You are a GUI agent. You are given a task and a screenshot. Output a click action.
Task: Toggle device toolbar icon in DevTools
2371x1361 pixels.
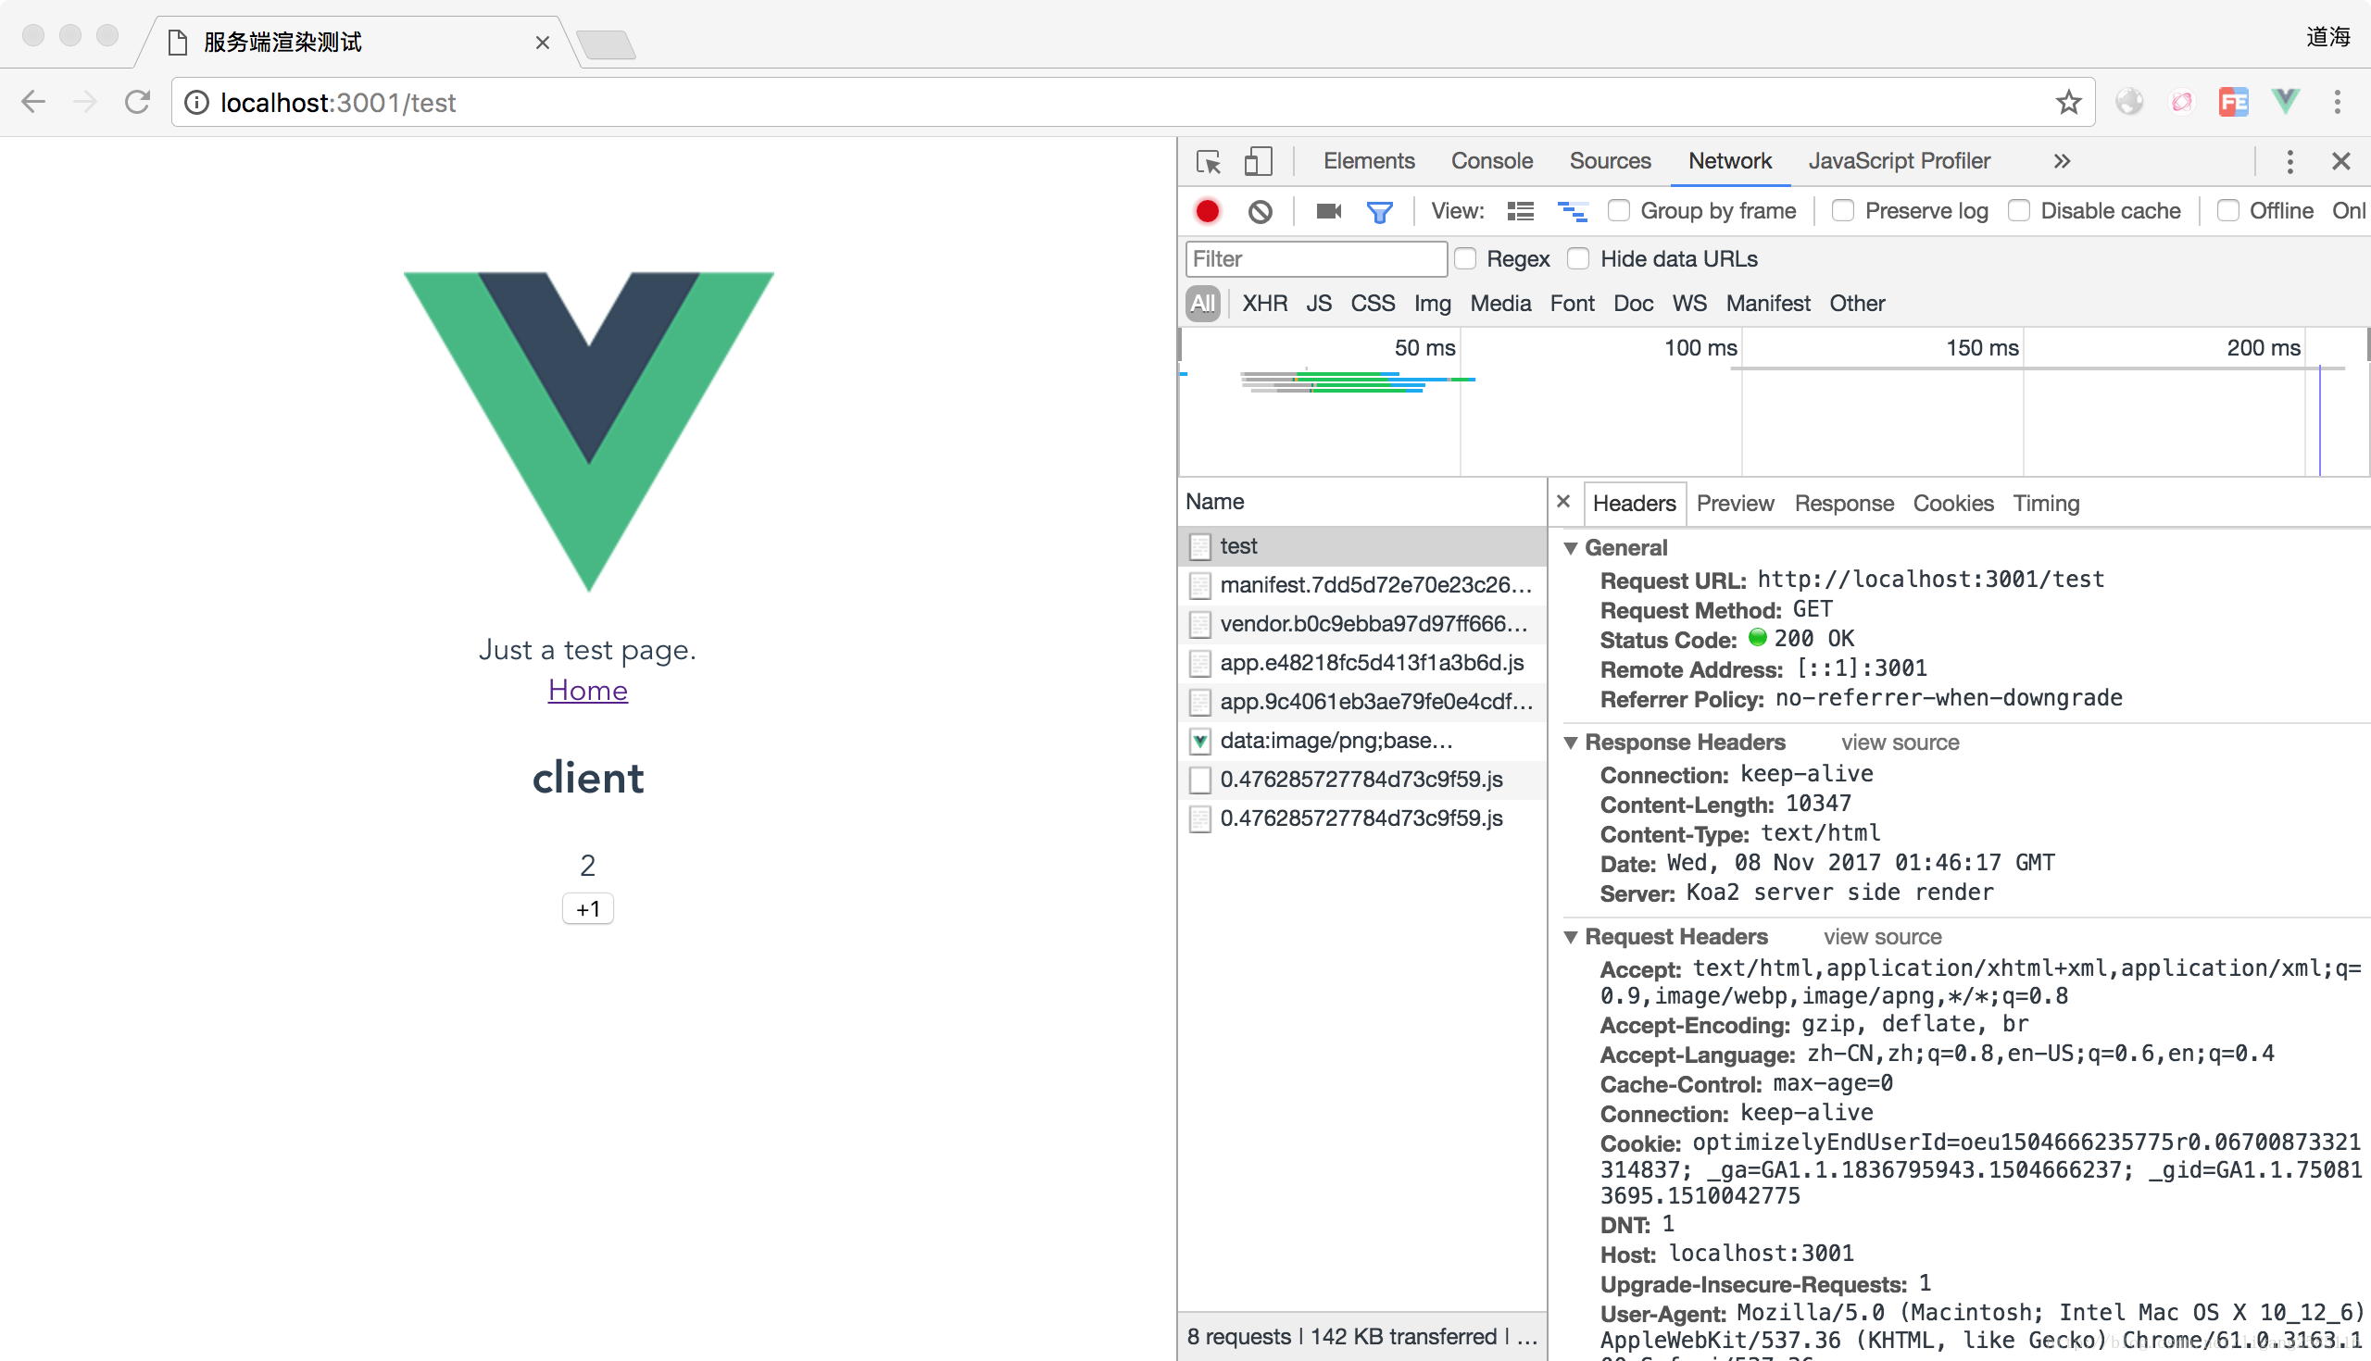pyautogui.click(x=1258, y=162)
